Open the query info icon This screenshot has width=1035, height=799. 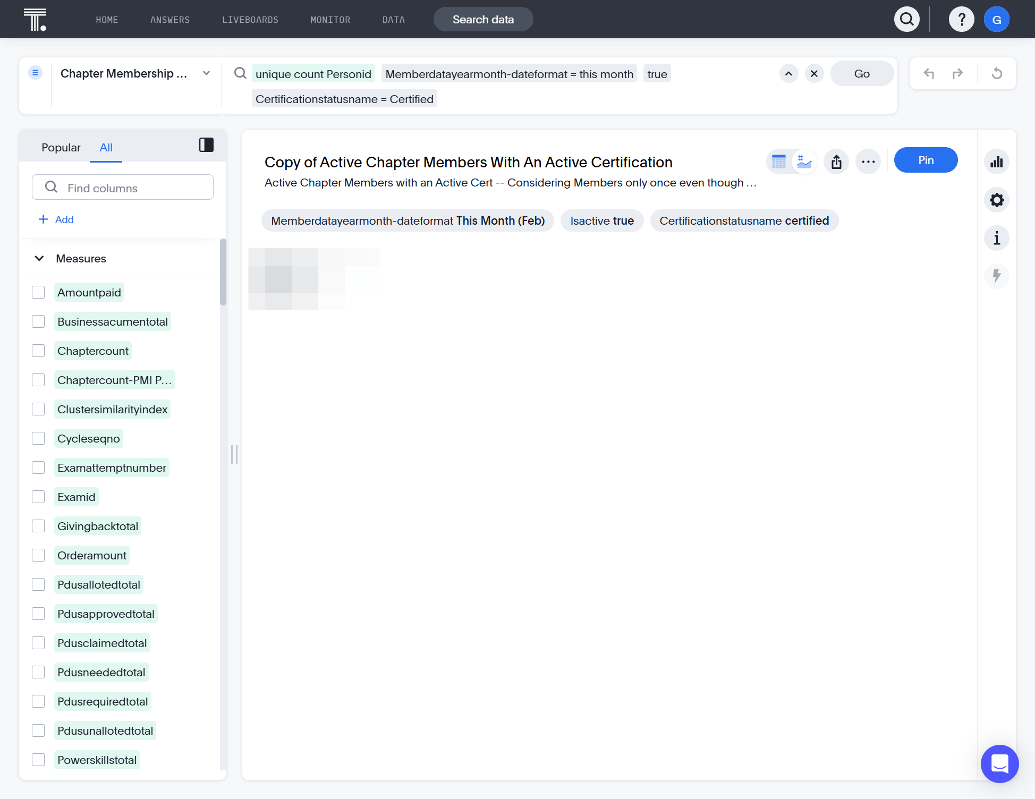(997, 238)
